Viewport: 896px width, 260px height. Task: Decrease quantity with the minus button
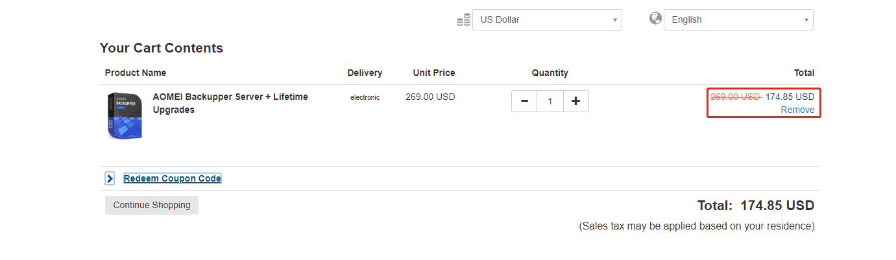[x=524, y=101]
